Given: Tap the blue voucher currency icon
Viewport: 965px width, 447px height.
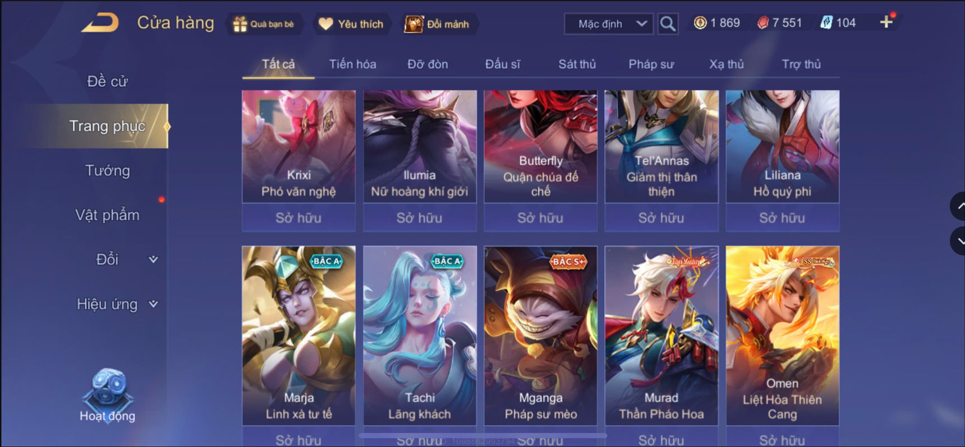Looking at the screenshot, I should (x=826, y=23).
